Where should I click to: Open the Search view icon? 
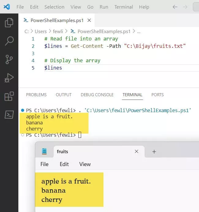(x=9, y=40)
